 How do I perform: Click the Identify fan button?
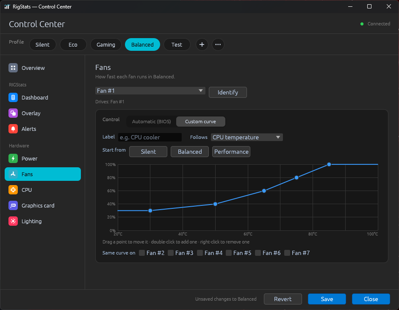(228, 92)
